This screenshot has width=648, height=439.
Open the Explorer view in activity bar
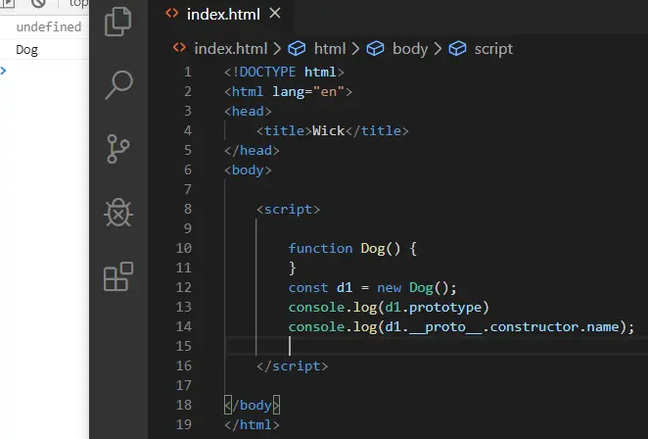pyautogui.click(x=118, y=22)
